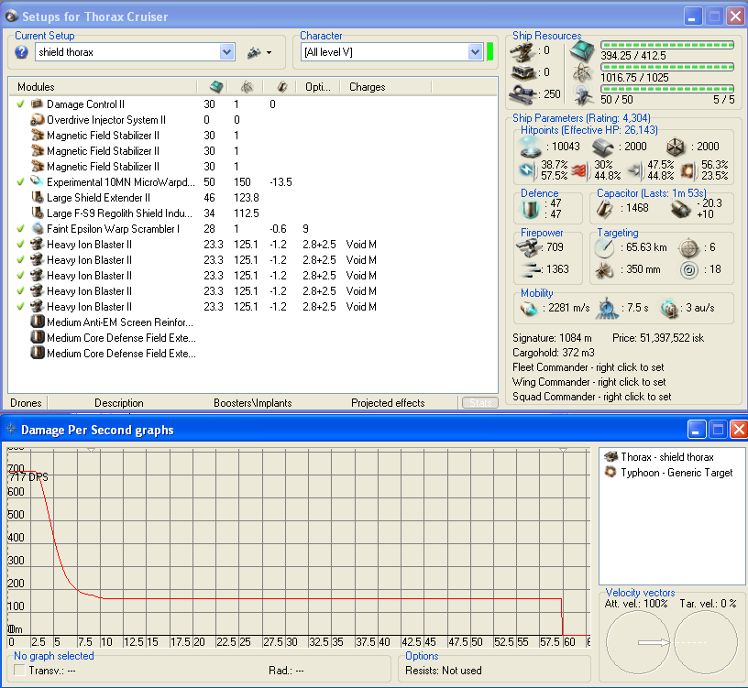
Task: Open the Projected effects tab
Action: click(x=388, y=403)
